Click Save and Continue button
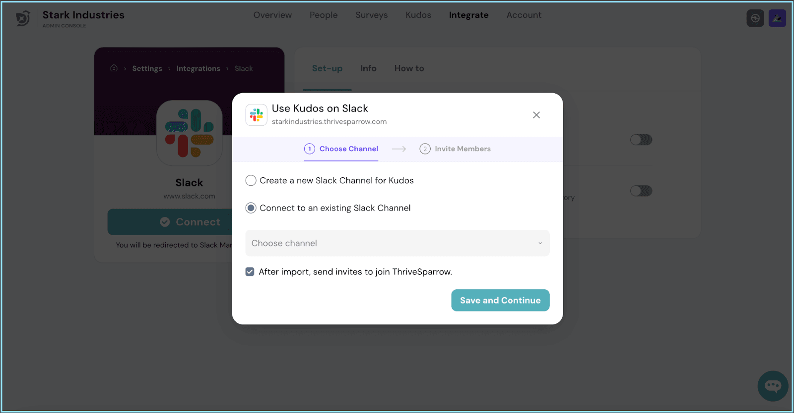The width and height of the screenshot is (794, 413). (x=500, y=300)
